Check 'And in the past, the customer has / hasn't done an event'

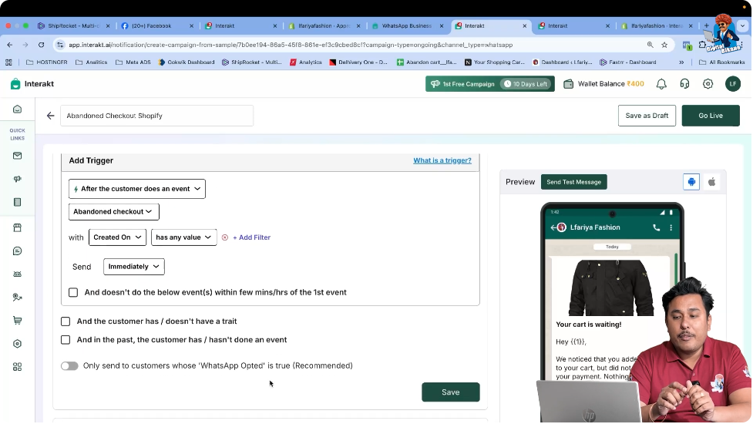pyautogui.click(x=66, y=340)
